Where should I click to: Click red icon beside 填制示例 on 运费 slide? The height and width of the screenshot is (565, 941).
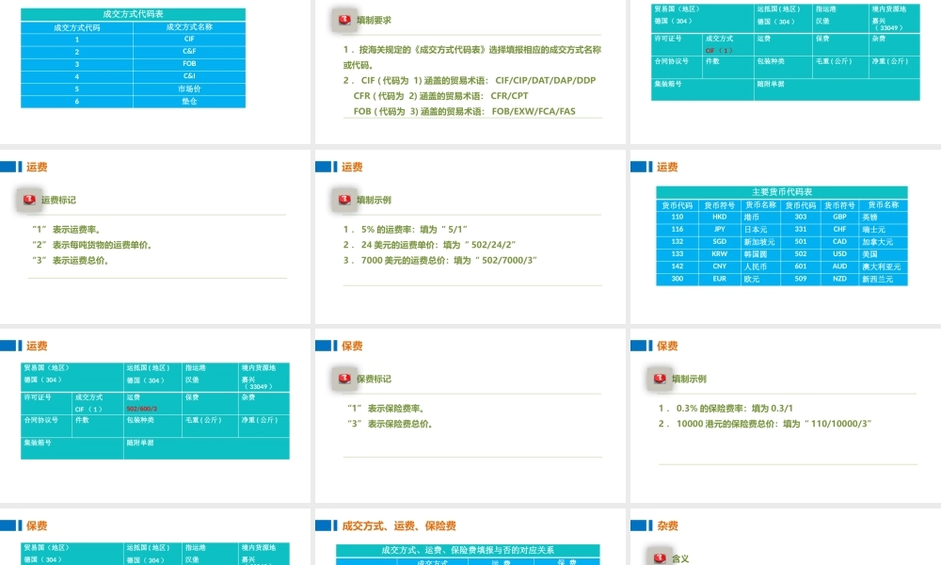[x=343, y=200]
